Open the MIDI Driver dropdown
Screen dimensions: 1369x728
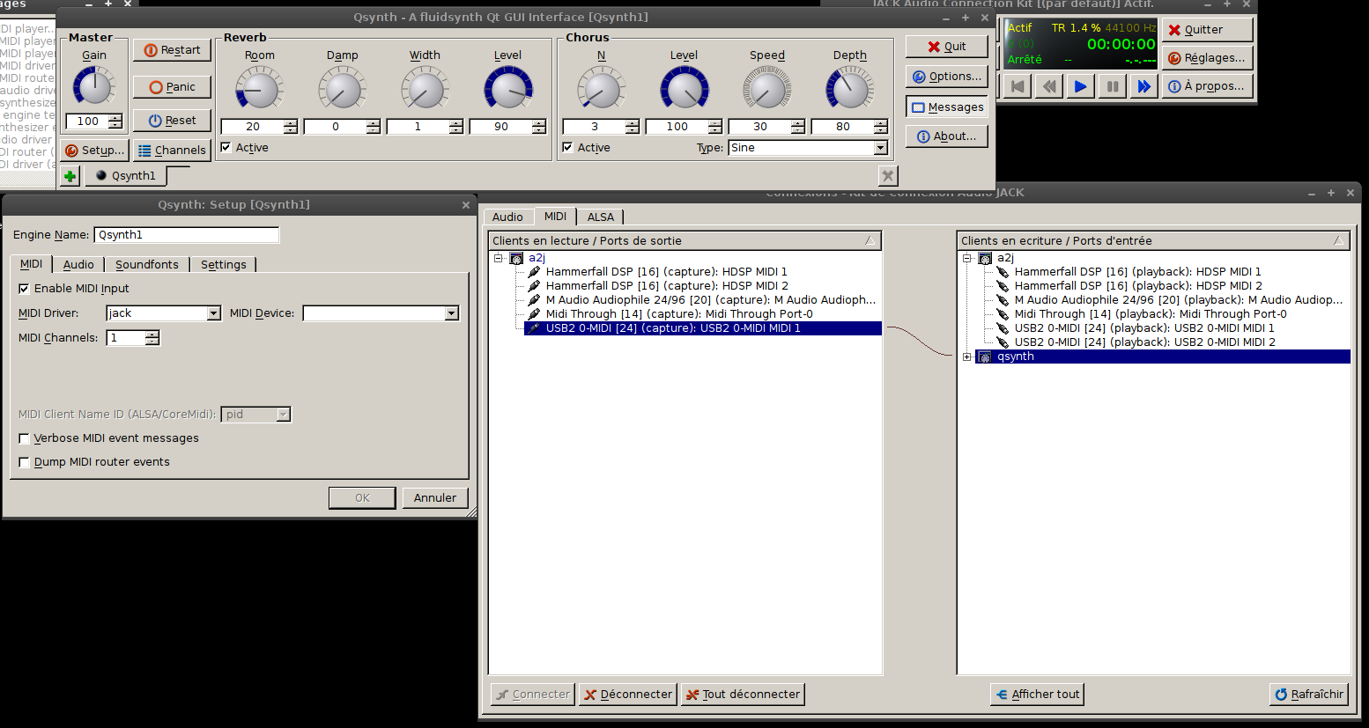click(213, 313)
